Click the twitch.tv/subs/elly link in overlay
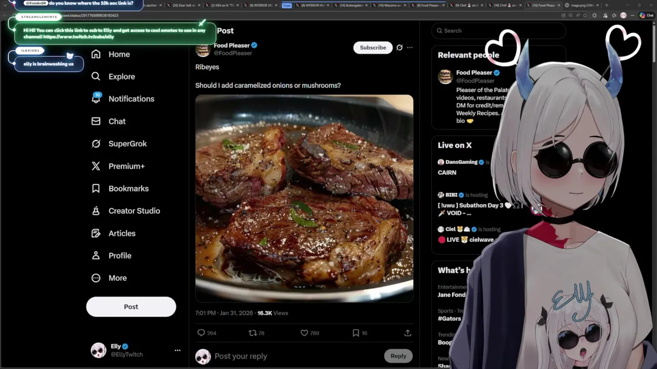This screenshot has height=369, width=657. (x=79, y=37)
